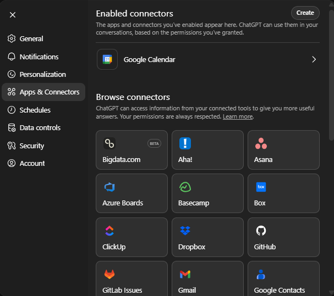The height and width of the screenshot is (296, 334).
Task: Click the Browse connectors heading
Action: (x=133, y=97)
